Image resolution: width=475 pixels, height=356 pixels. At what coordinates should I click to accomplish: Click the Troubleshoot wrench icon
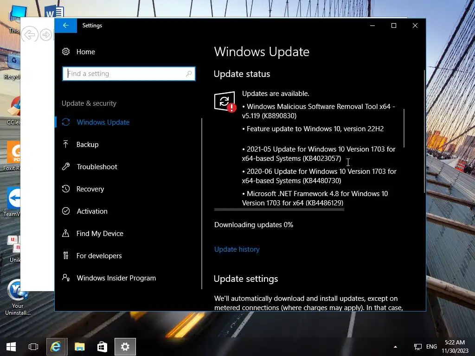click(66, 166)
